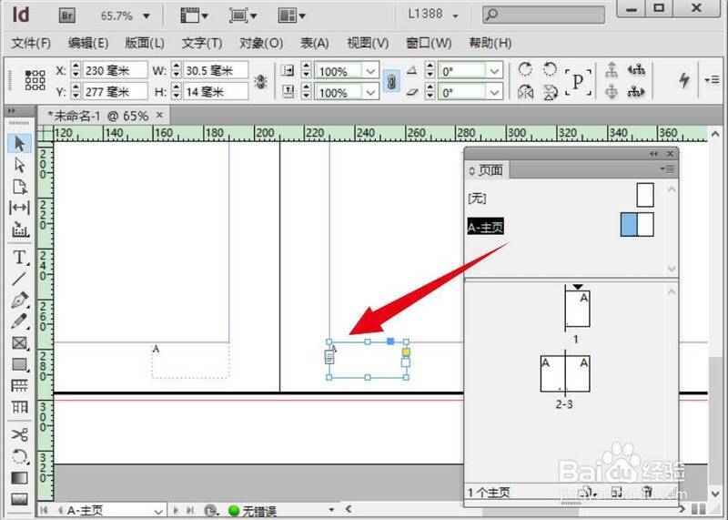
Task: Select the Line tool
Action: (20, 279)
